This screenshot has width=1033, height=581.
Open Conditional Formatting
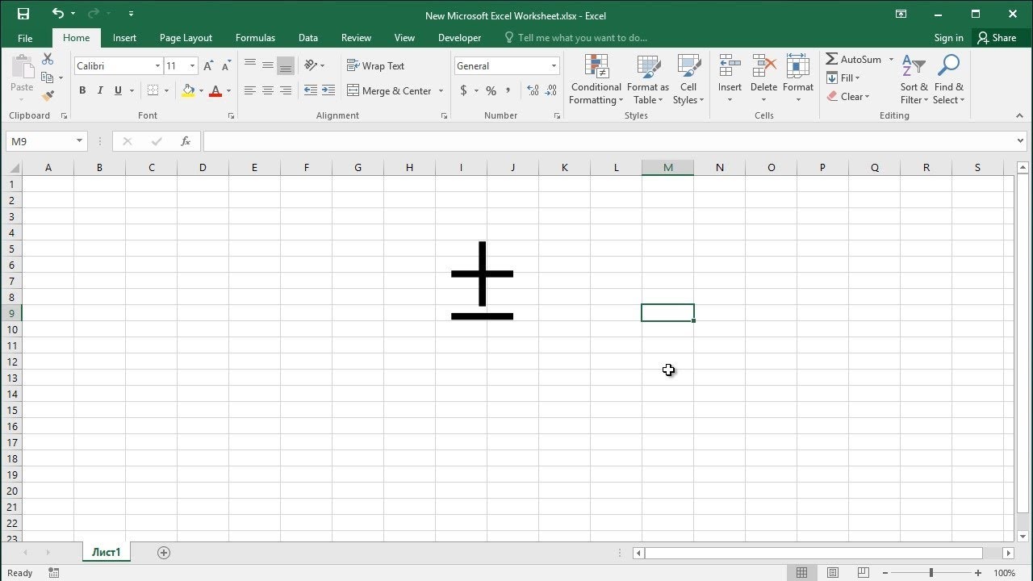click(596, 80)
